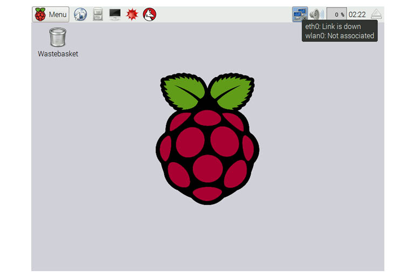Click the 02:22 clock
Viewport: 414px width, 276px height.
click(357, 14)
